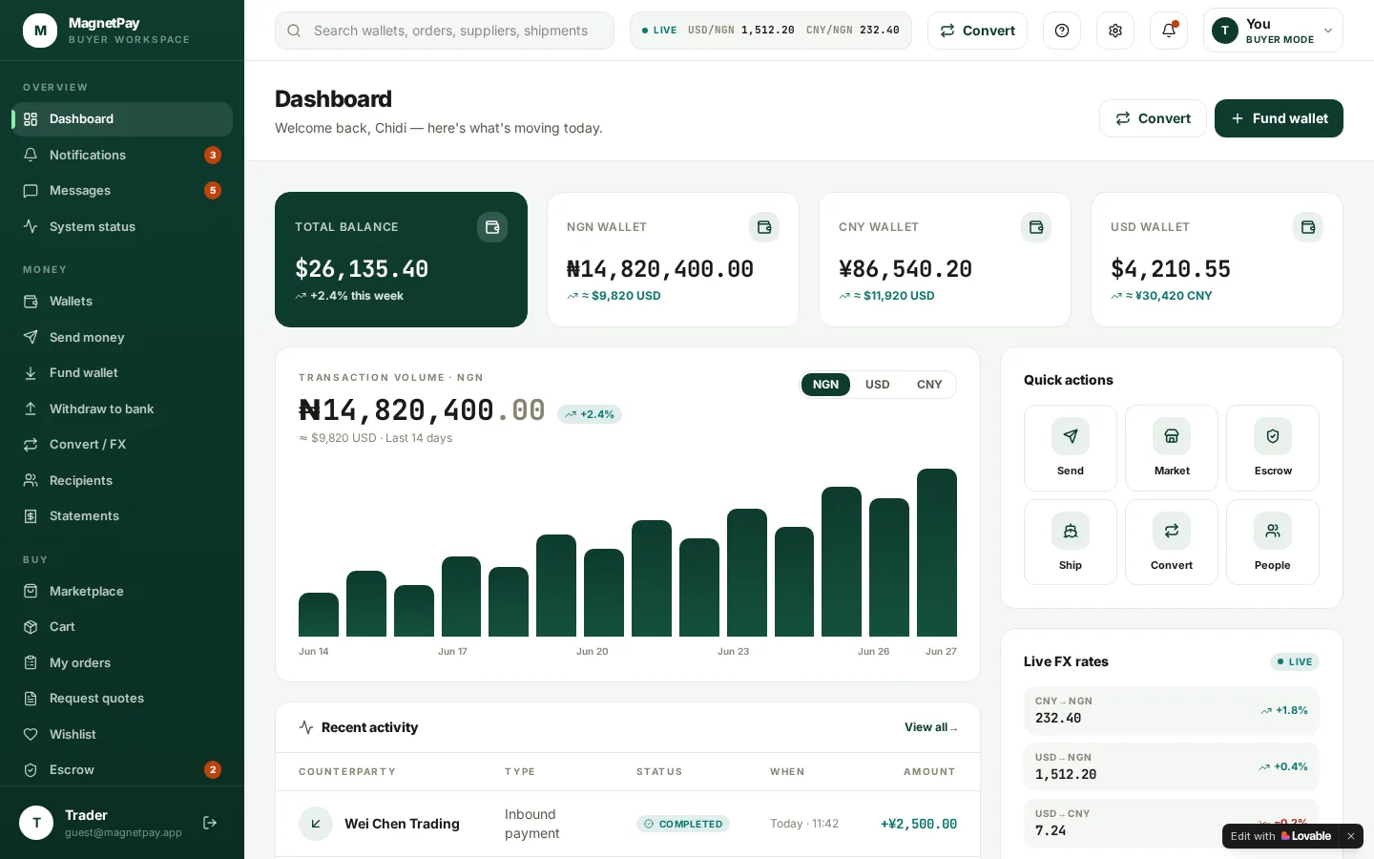Open Marketplace in the sidebar

point(122,592)
